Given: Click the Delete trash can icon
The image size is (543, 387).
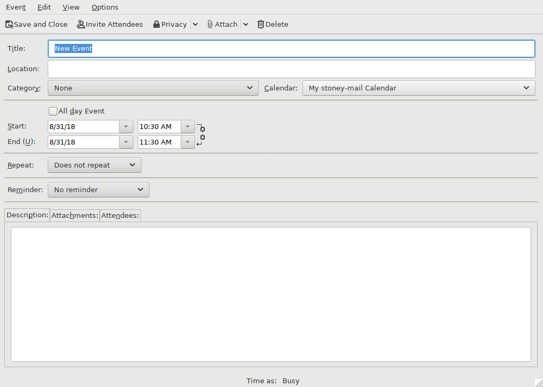Looking at the screenshot, I should (261, 24).
